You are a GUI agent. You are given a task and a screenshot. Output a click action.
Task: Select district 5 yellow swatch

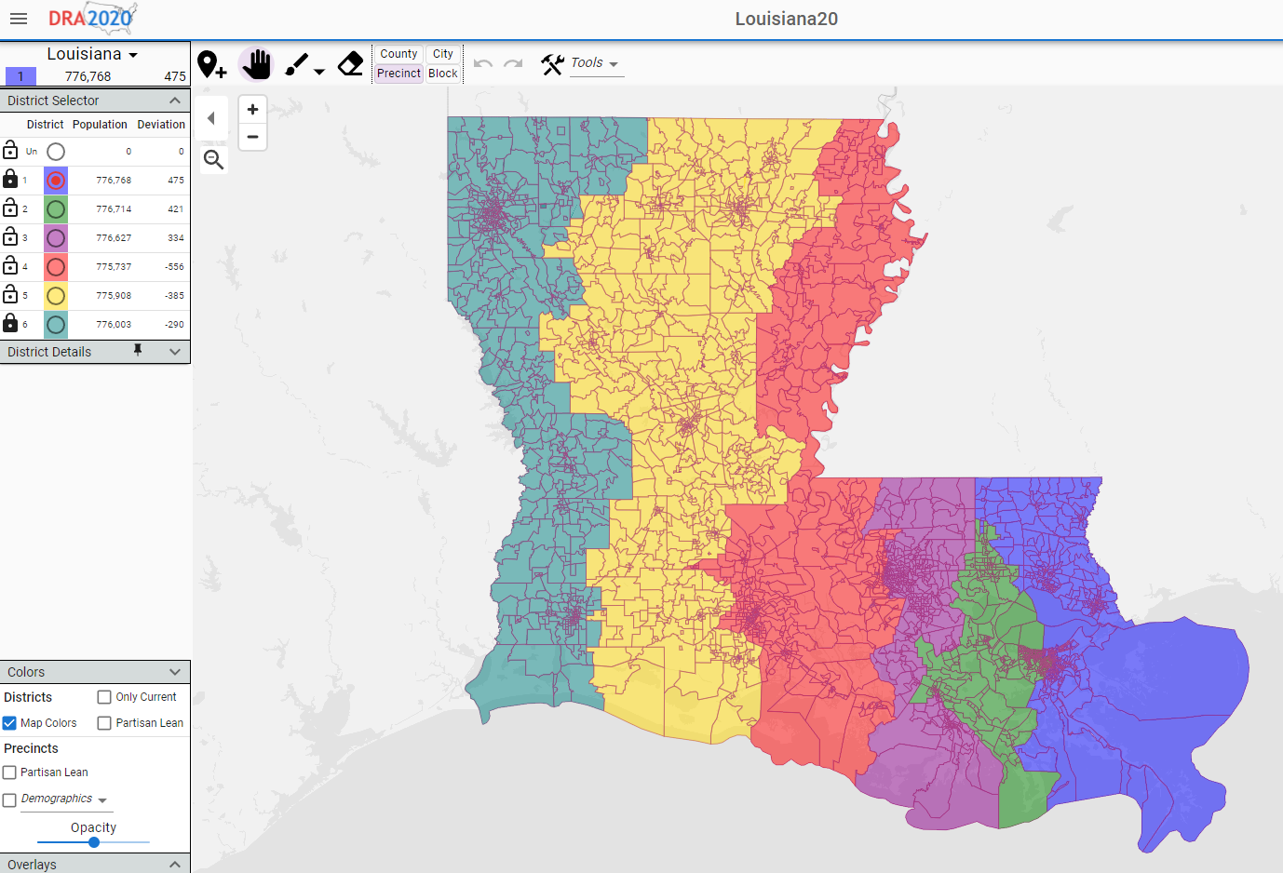point(56,296)
